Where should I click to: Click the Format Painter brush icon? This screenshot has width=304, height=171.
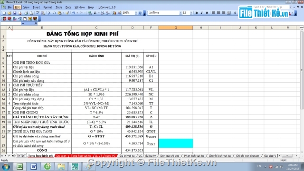coord(67,13)
